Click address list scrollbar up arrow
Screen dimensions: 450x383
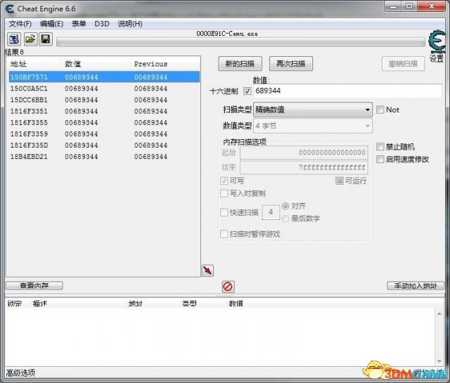(x=439, y=313)
